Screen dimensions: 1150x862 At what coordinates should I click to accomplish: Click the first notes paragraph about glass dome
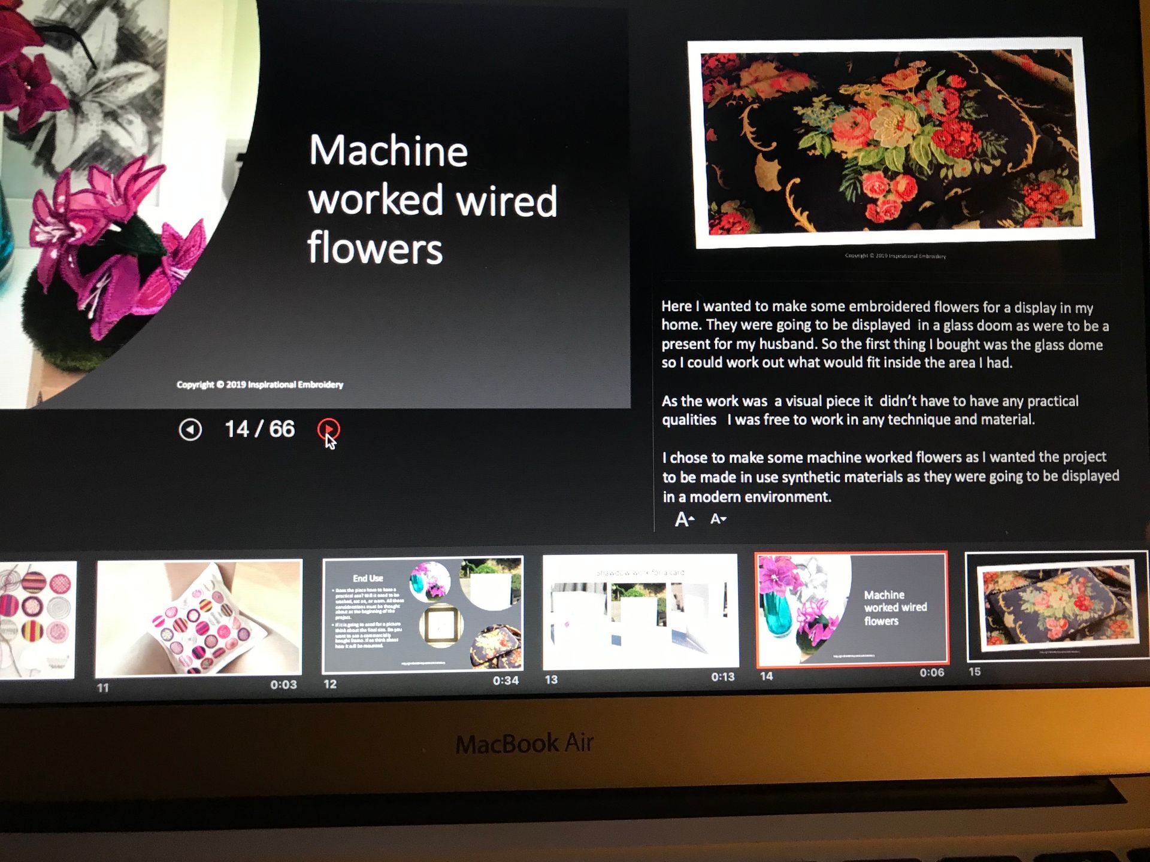coord(884,335)
